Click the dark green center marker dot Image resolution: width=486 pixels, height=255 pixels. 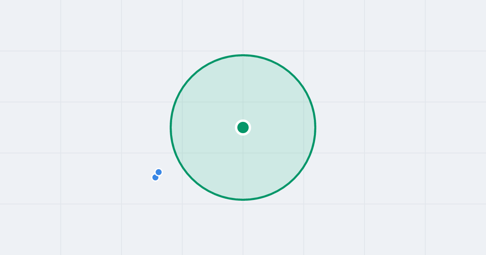pyautogui.click(x=243, y=127)
